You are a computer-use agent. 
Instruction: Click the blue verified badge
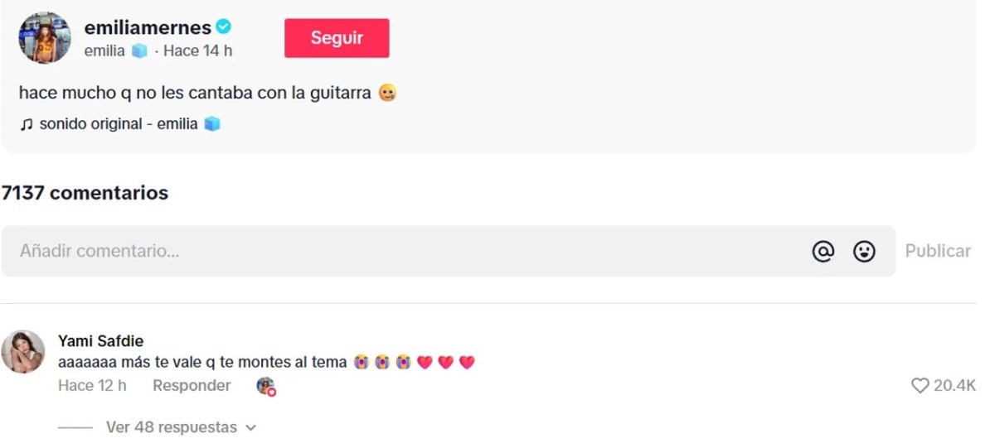(223, 26)
